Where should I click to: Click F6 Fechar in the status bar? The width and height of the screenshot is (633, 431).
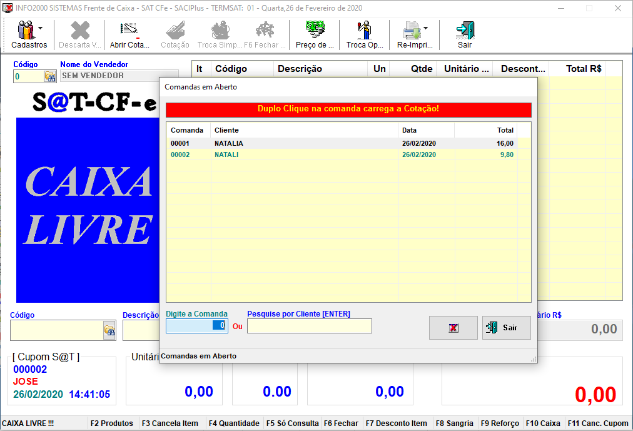pos(341,423)
